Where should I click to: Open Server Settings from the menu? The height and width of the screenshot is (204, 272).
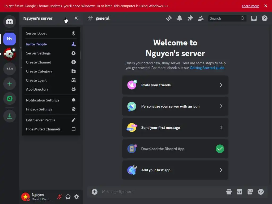click(51, 53)
